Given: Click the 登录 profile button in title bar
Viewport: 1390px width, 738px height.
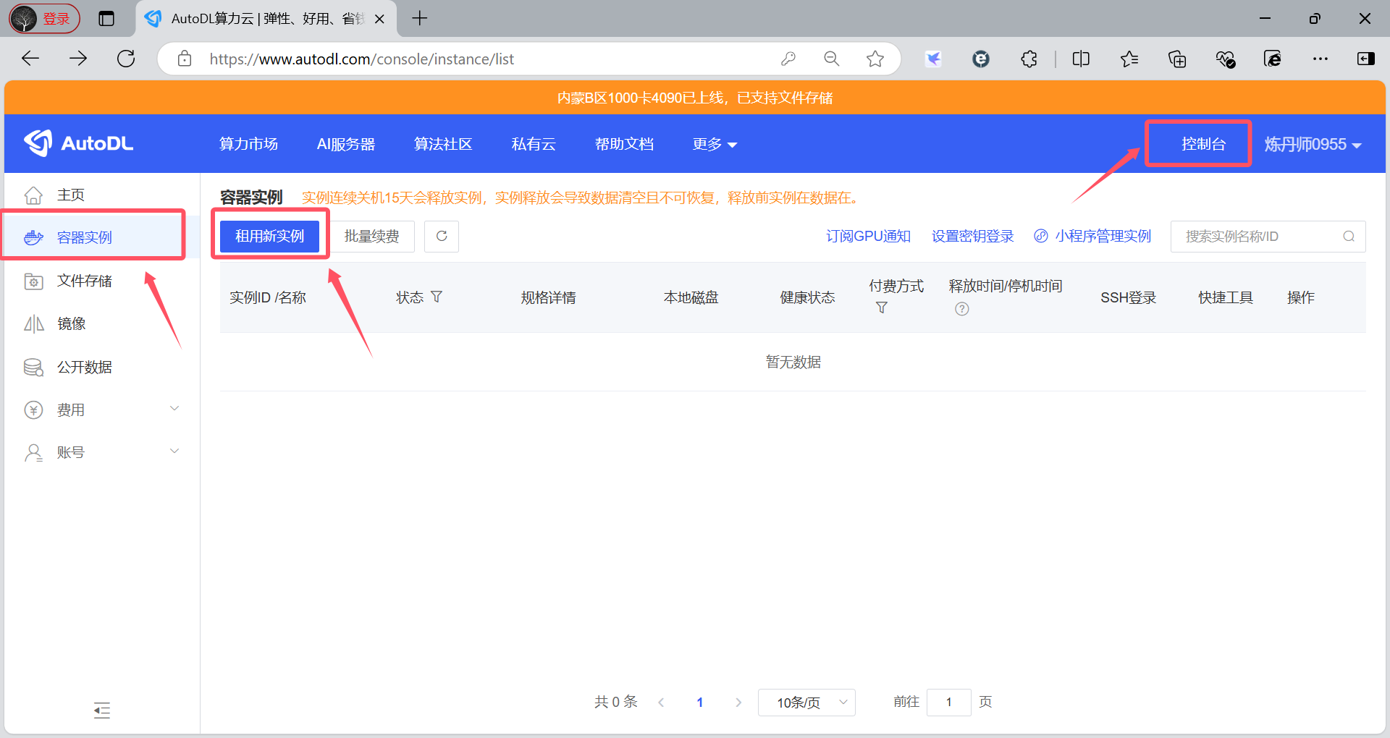Looking at the screenshot, I should 44,19.
